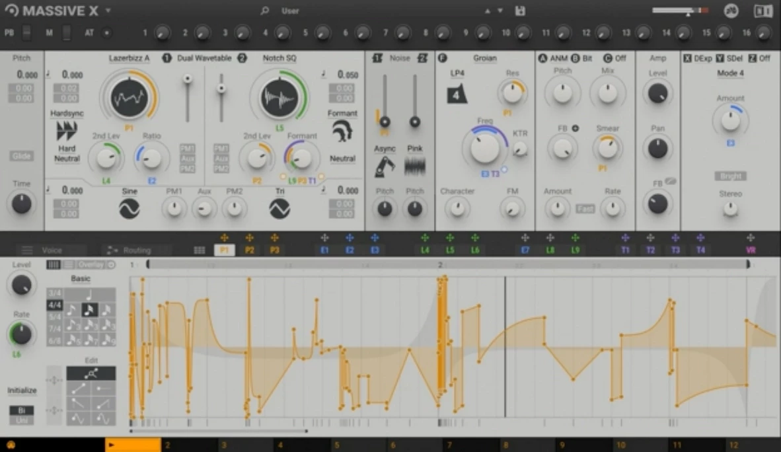Open the Basic curve preset menu

pos(80,279)
